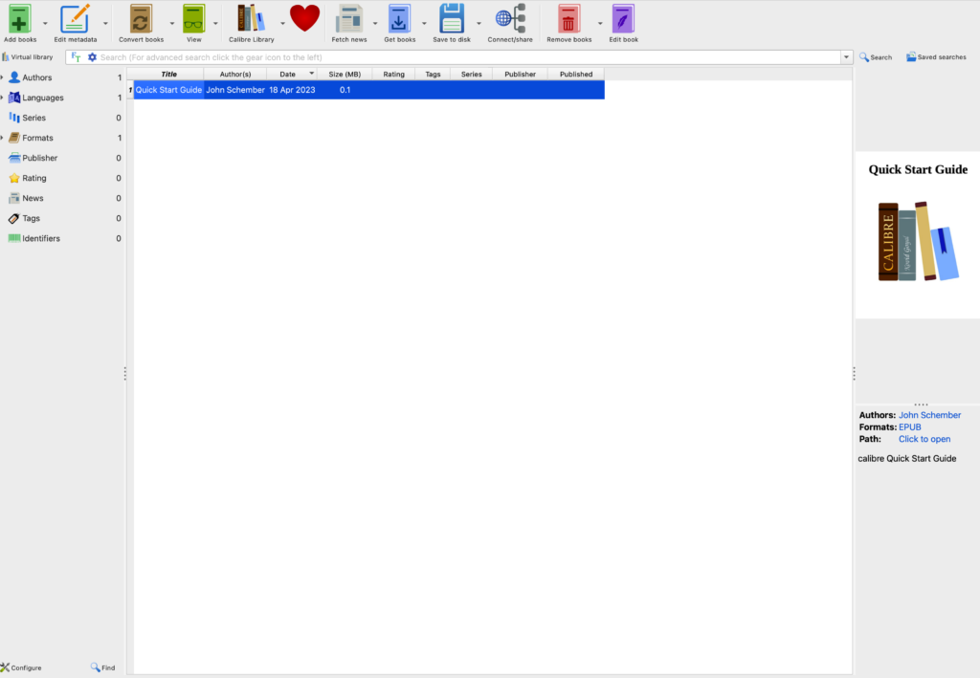Expand the Languages category arrow
This screenshot has width=980, height=678.
(x=3, y=98)
